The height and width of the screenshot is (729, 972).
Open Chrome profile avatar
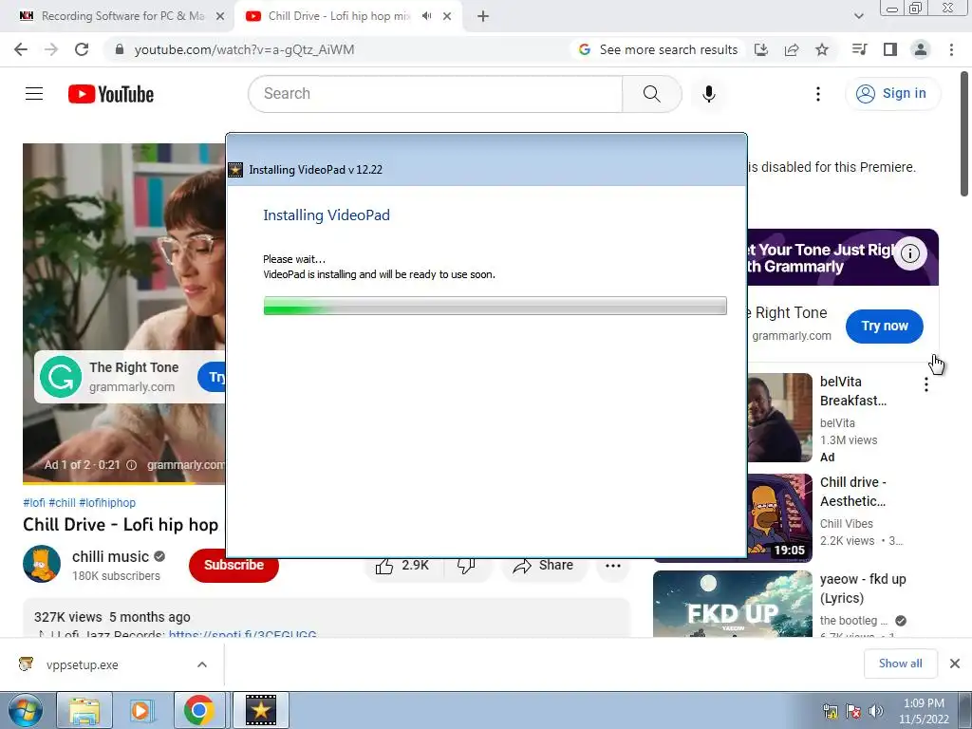point(921,49)
